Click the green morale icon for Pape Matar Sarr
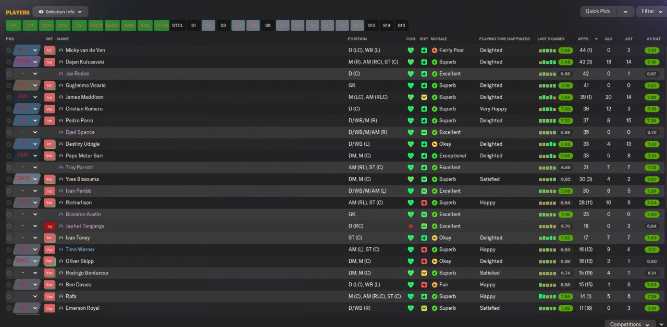 point(434,156)
